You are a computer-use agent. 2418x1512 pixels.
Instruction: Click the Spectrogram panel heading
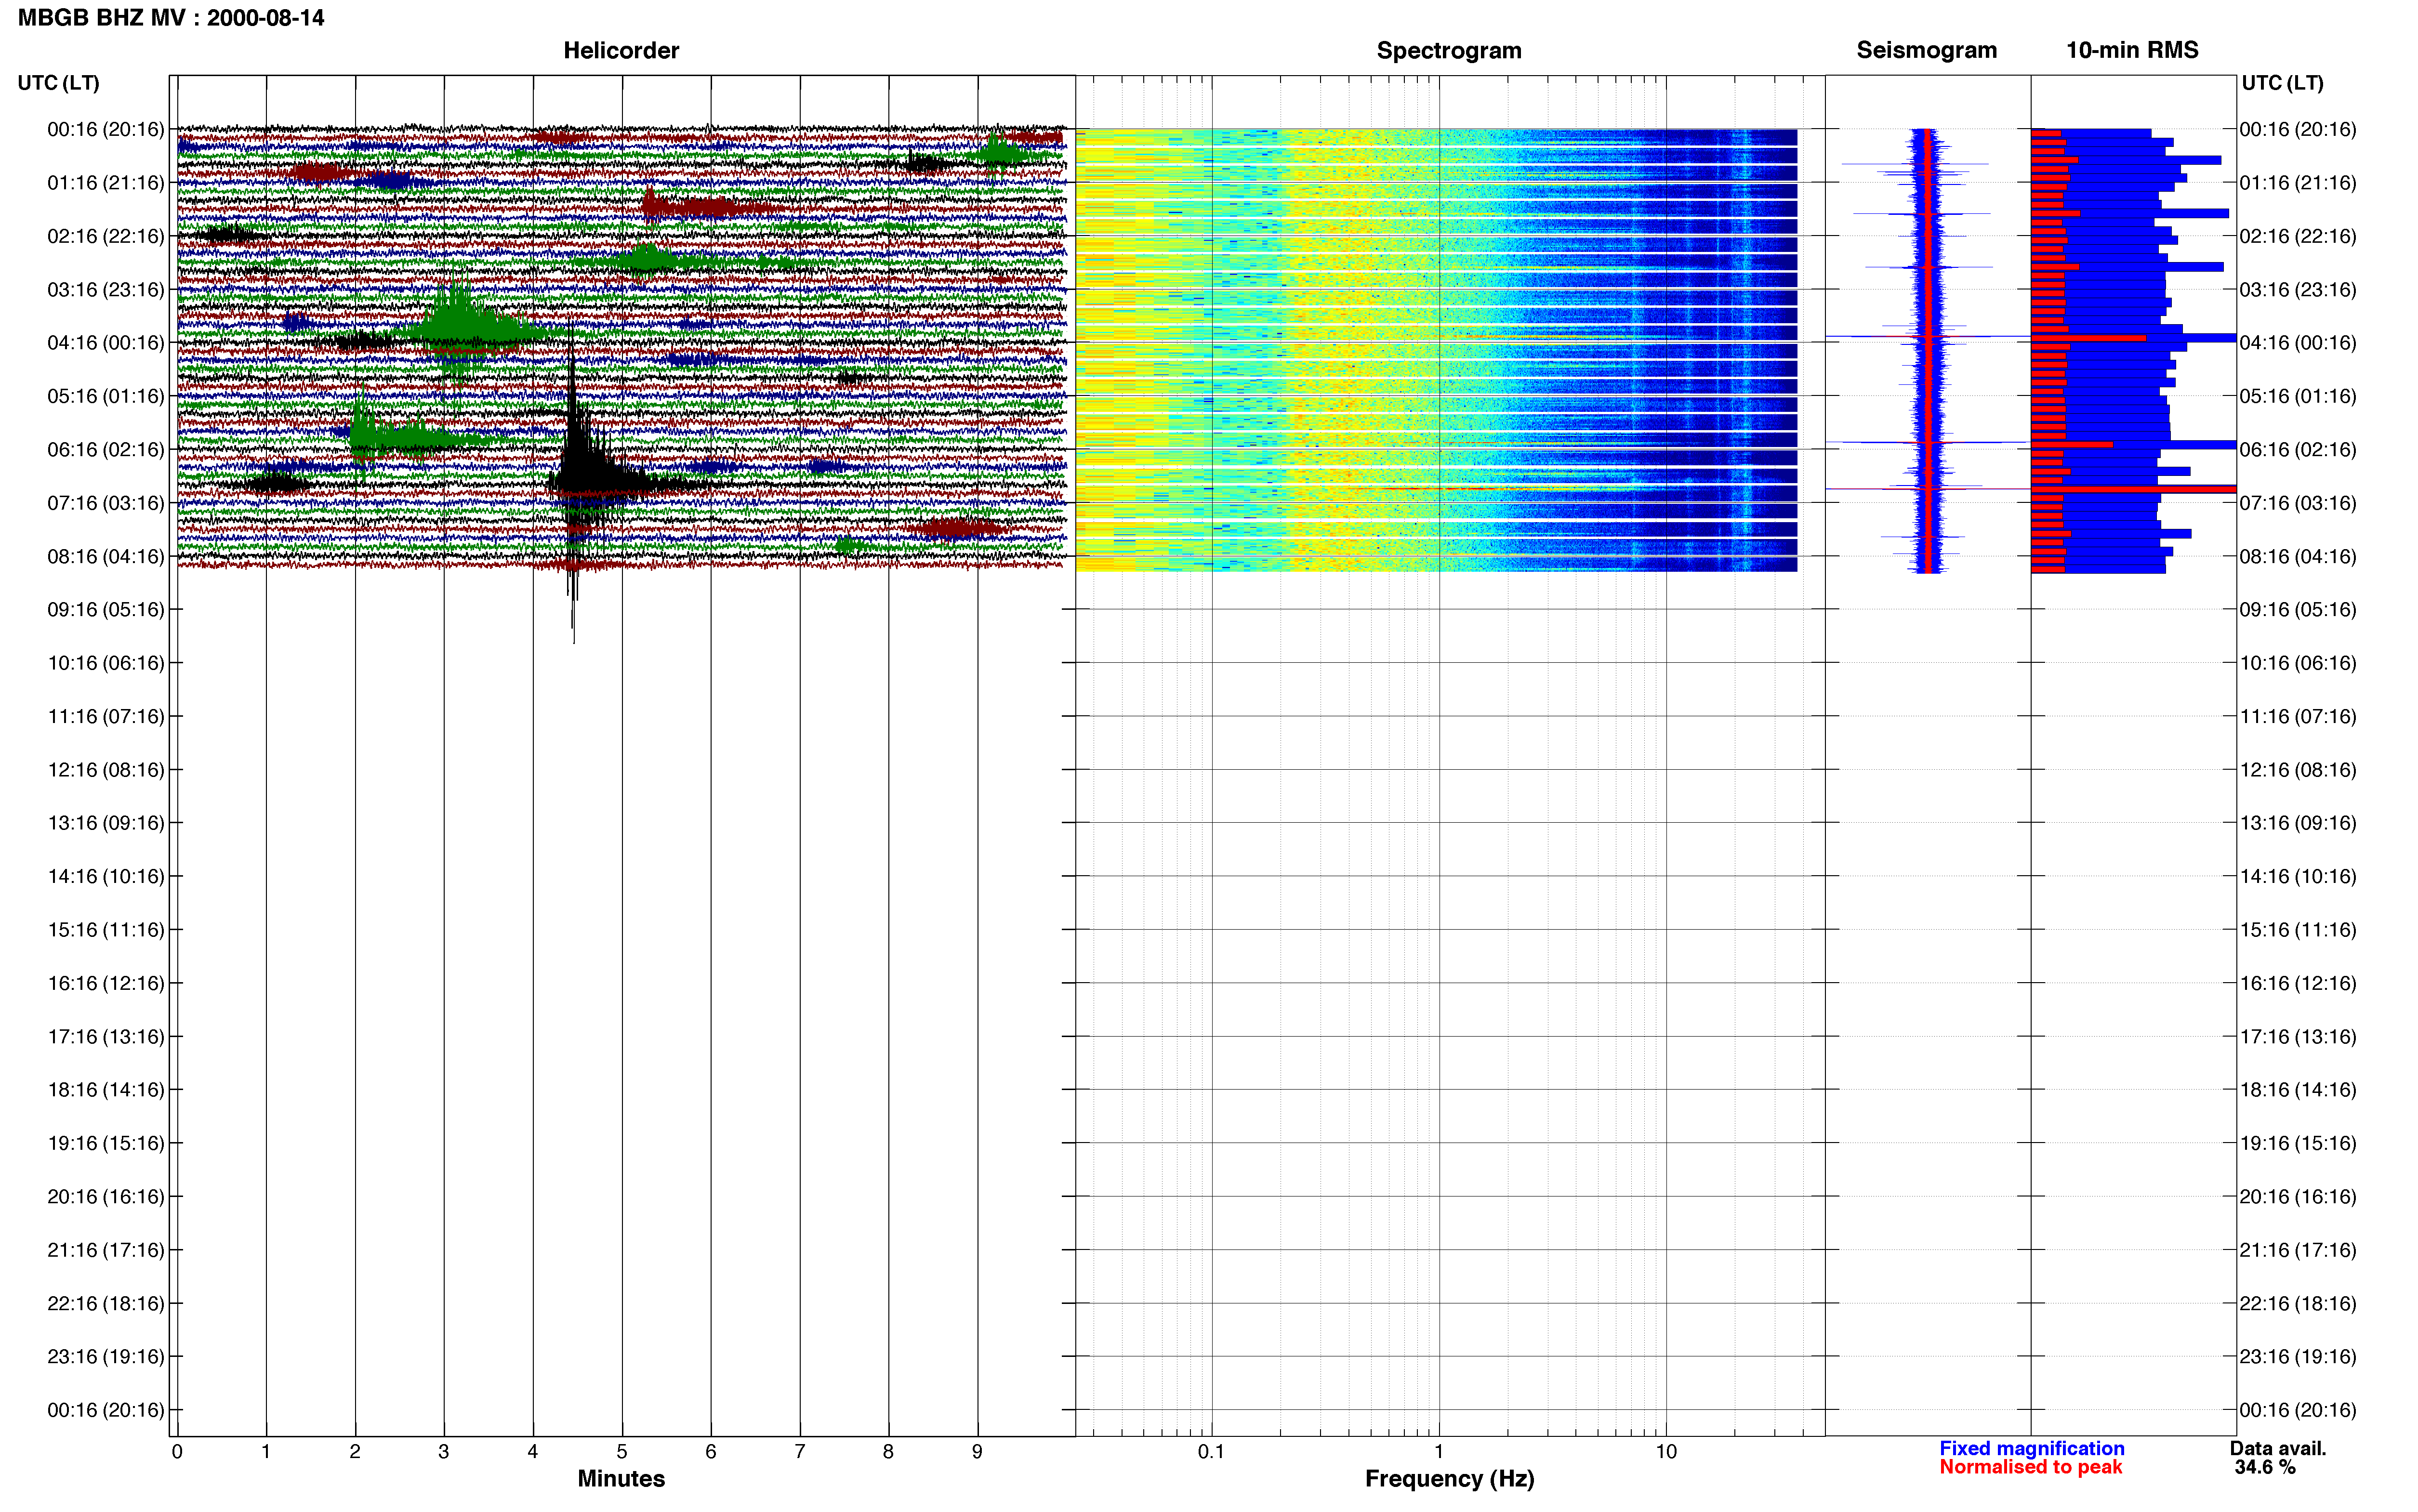(x=1449, y=50)
